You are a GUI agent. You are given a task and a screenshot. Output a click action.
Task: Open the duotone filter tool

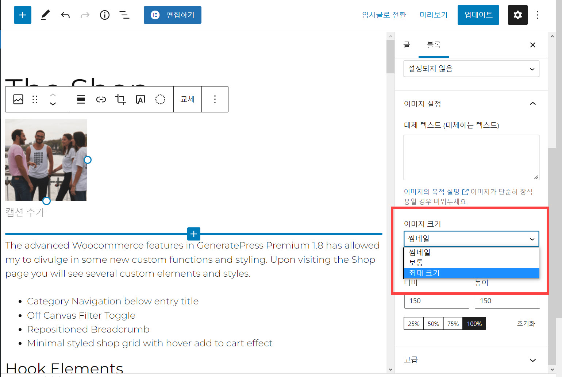click(160, 99)
